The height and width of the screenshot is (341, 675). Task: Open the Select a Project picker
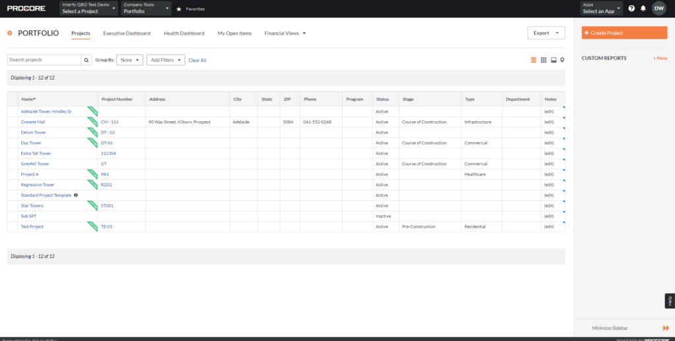point(88,9)
